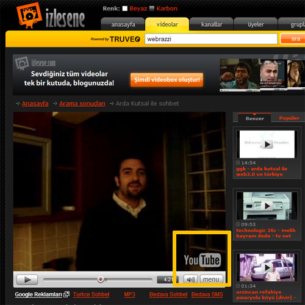Viewport: 305px width, 305px height.
Task: Open the Turkce Sohbet ad link
Action: pyautogui.click(x=91, y=295)
